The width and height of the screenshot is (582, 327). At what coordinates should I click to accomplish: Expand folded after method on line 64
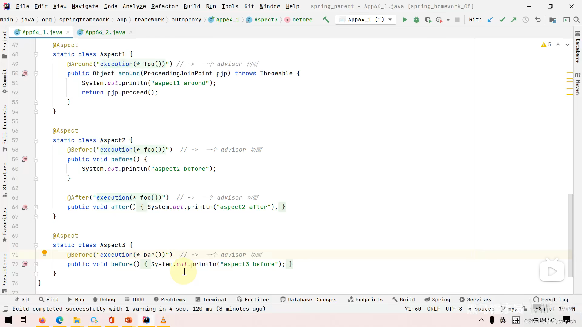36,207
